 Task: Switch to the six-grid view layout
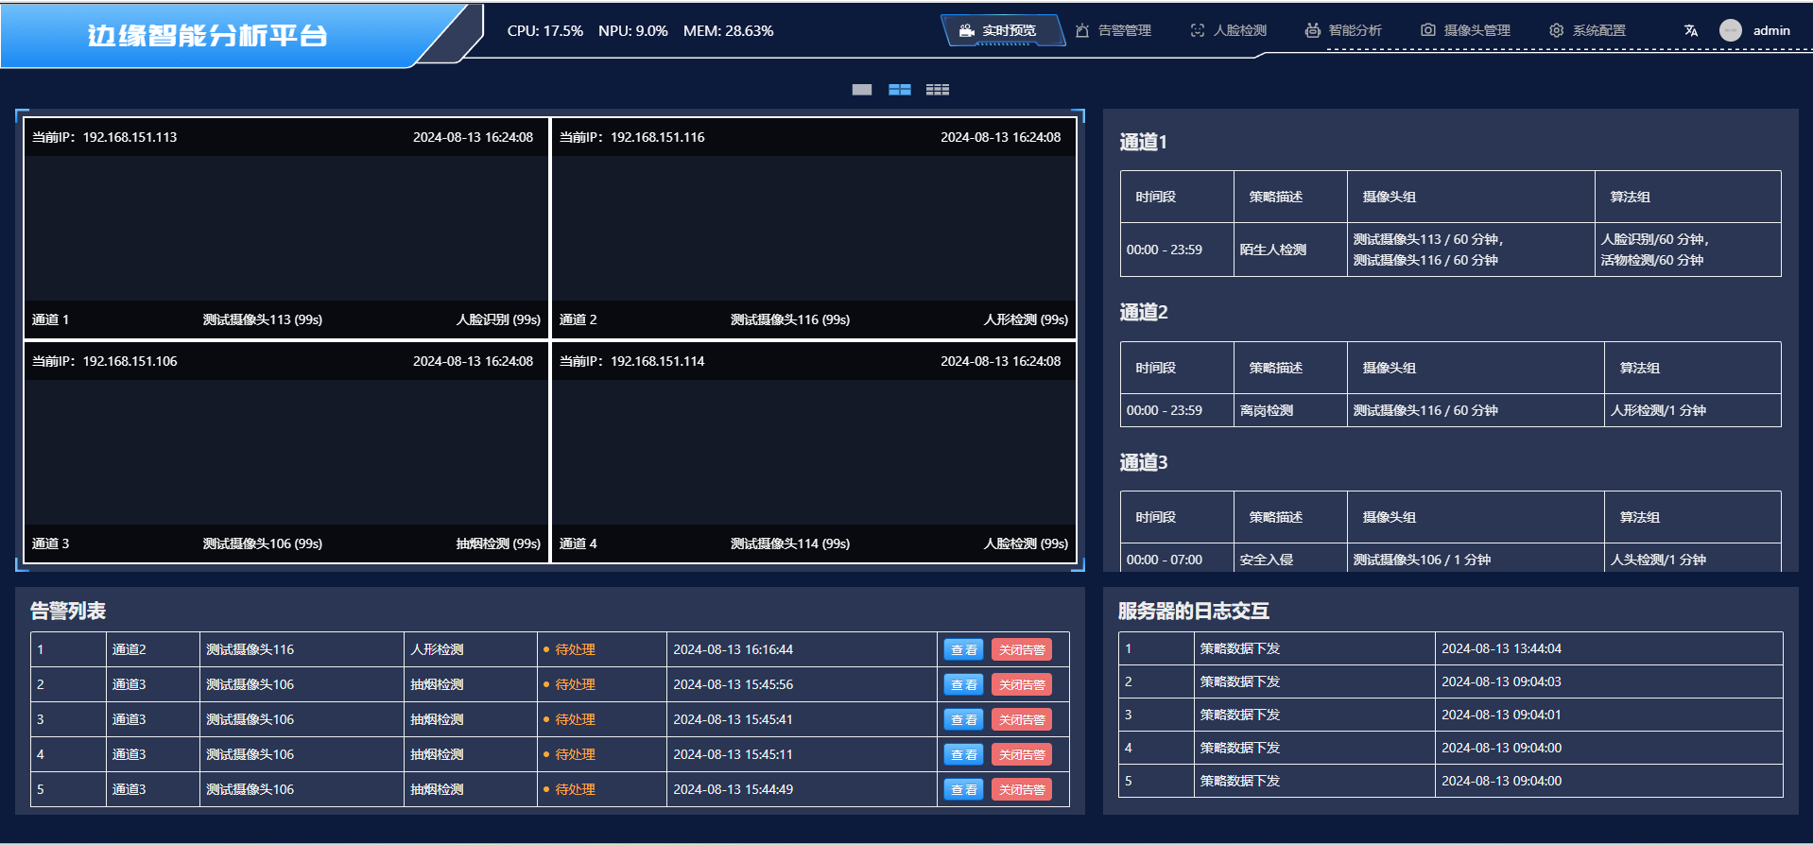(x=938, y=90)
